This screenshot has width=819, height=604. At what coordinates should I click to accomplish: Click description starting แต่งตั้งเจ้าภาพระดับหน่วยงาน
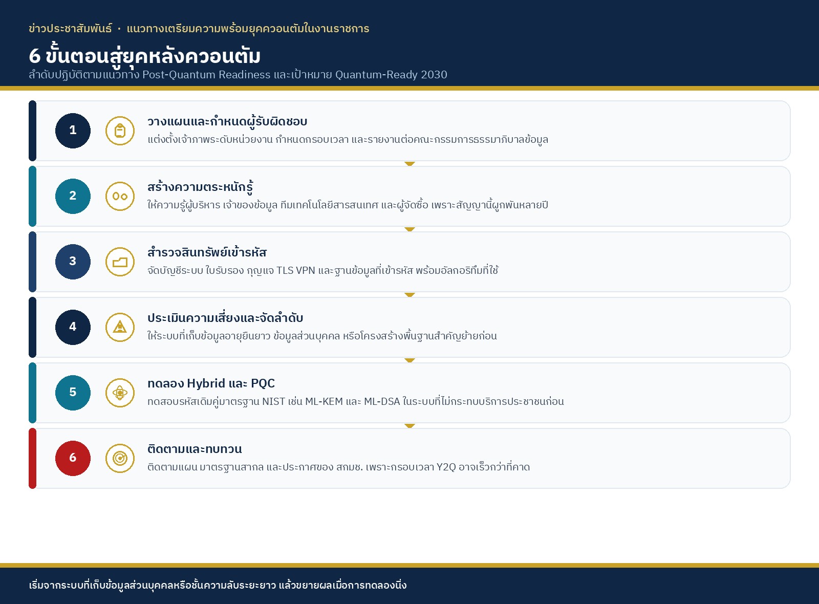(x=348, y=139)
